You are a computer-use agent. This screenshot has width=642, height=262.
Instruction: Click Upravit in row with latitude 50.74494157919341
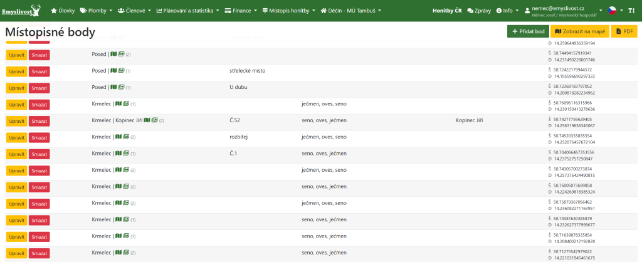[17, 55]
